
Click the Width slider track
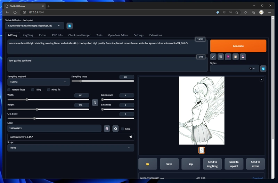click(48, 99)
